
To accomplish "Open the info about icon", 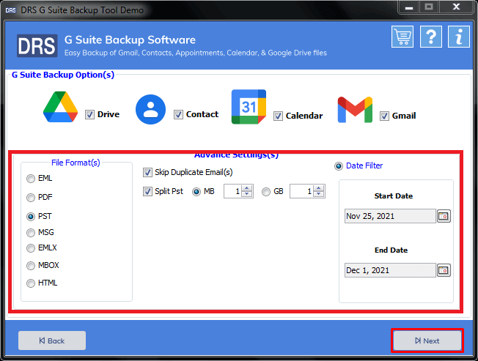I will (459, 37).
